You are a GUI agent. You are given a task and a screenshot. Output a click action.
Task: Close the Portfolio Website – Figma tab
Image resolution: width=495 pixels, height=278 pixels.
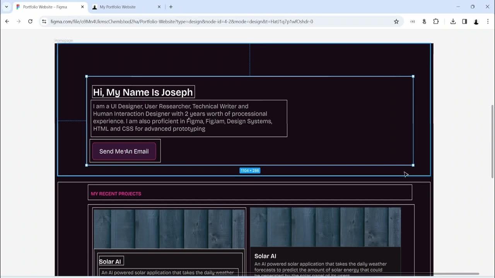click(82, 7)
